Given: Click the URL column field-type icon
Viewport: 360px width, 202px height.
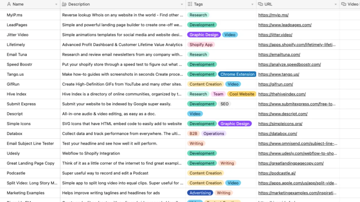Looking at the screenshot, I should (260, 4).
